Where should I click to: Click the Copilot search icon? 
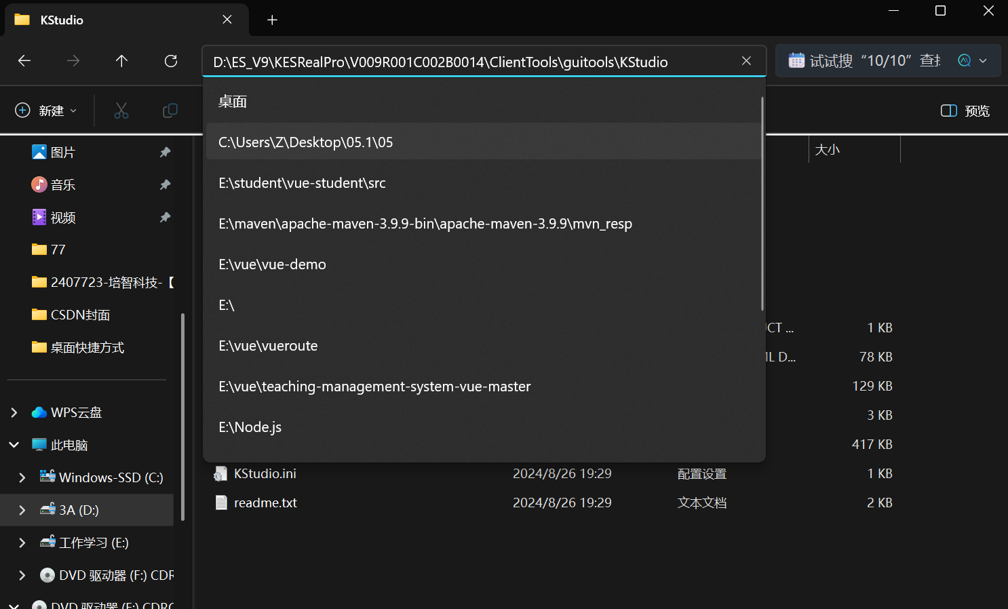[x=964, y=61]
